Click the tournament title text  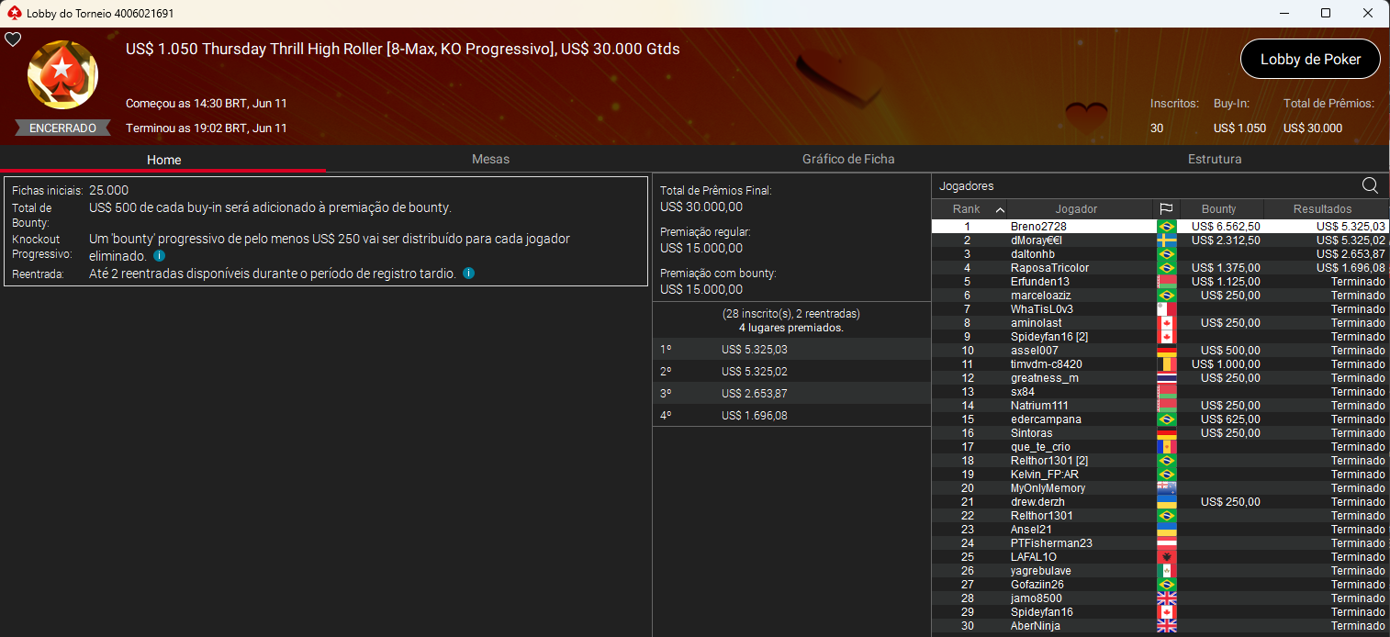point(403,49)
